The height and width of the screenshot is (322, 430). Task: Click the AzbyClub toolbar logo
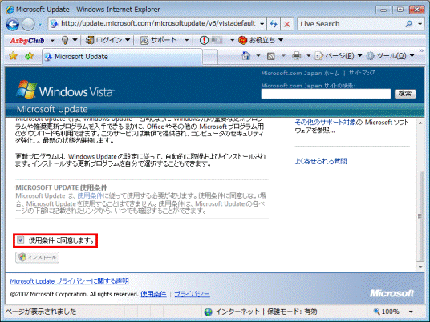[x=27, y=41]
